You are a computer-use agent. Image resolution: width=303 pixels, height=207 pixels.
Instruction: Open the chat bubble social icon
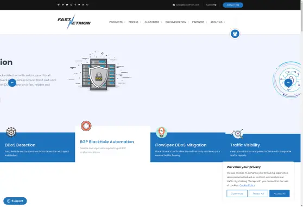67,5
